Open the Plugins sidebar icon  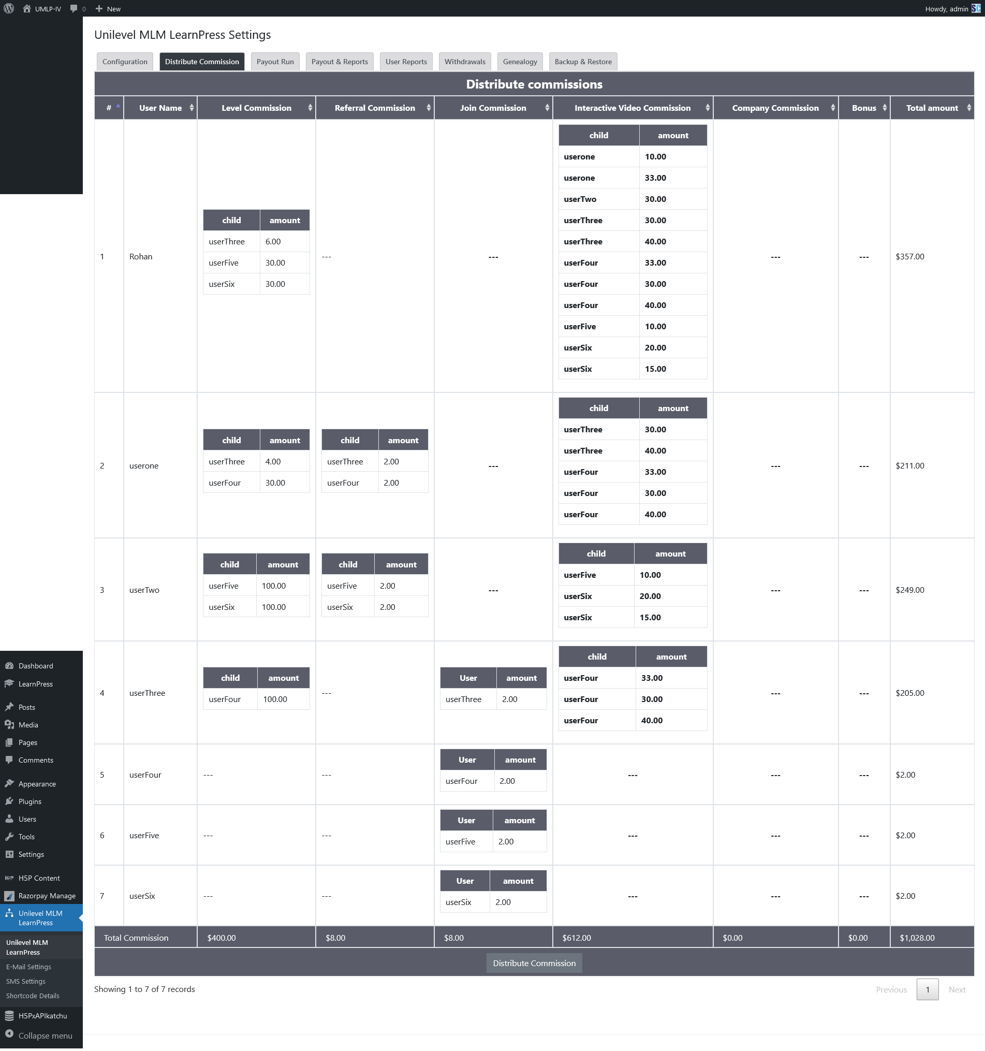[9, 801]
